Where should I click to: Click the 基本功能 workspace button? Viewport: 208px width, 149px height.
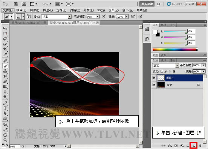(x=147, y=4)
